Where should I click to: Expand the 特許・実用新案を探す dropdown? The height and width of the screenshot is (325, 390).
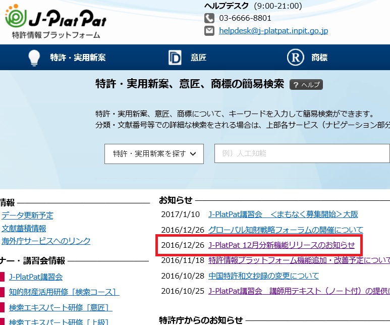click(154, 154)
